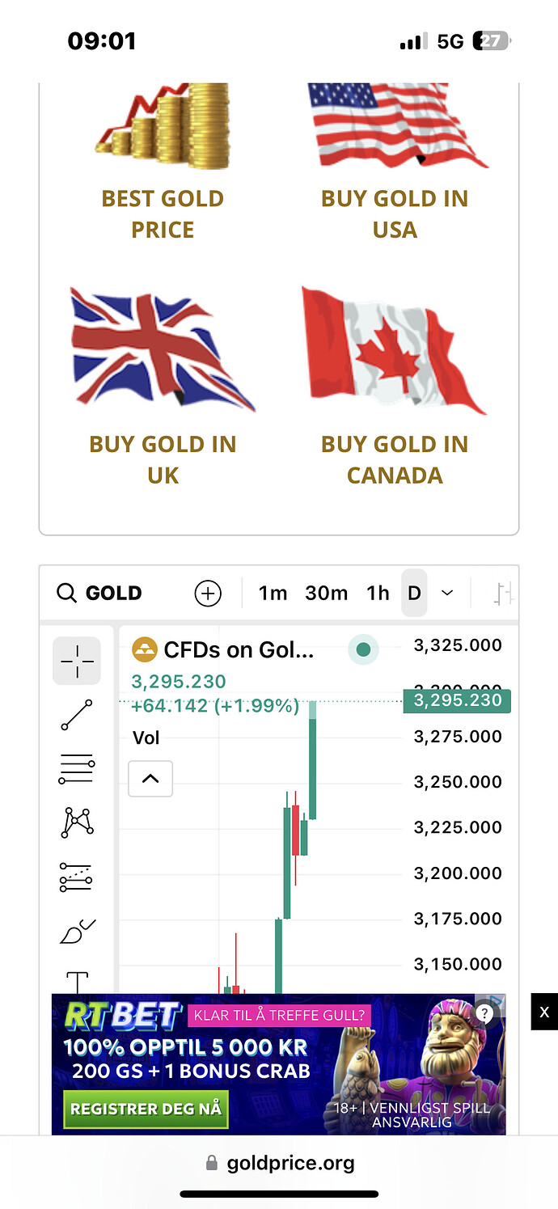558x1209 pixels.
Task: Close the ad with the X button
Action: coord(544,1012)
